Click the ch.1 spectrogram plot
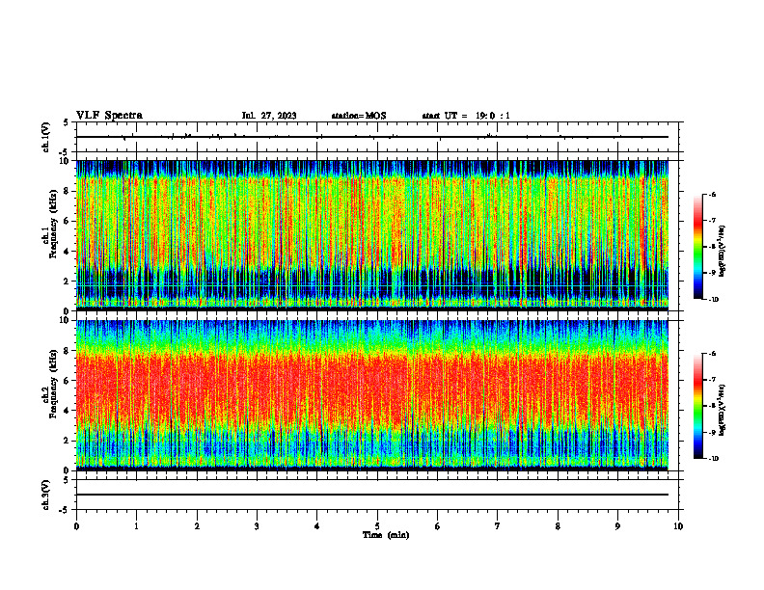The height and width of the screenshot is (590, 764). (x=372, y=235)
